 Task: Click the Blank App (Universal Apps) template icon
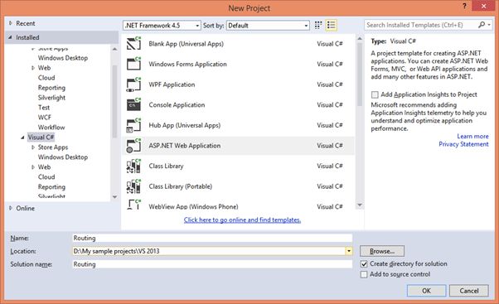click(133, 44)
